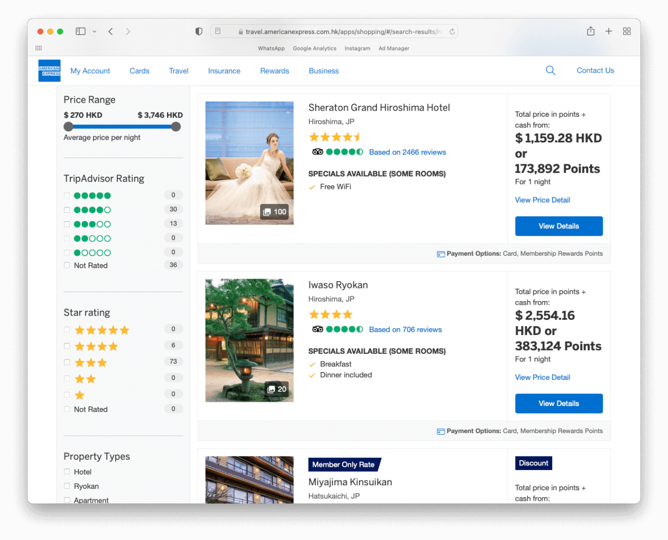Open Miyajima Kinsuikan photo thumbnail
This screenshot has width=668, height=540.
(249, 480)
